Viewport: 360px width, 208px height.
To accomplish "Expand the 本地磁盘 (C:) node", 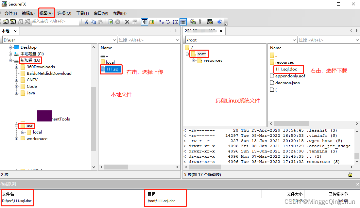I will pyautogui.click(x=10, y=54).
